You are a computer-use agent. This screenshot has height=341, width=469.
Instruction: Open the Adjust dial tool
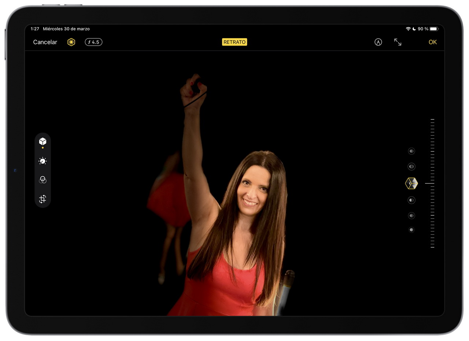point(43,161)
